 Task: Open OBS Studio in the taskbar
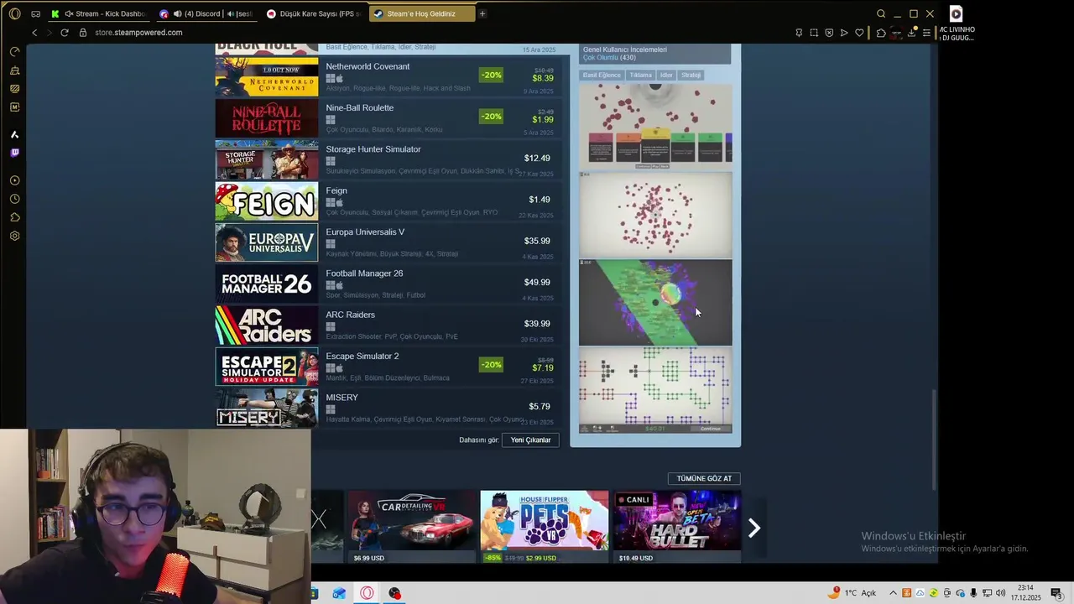(394, 593)
